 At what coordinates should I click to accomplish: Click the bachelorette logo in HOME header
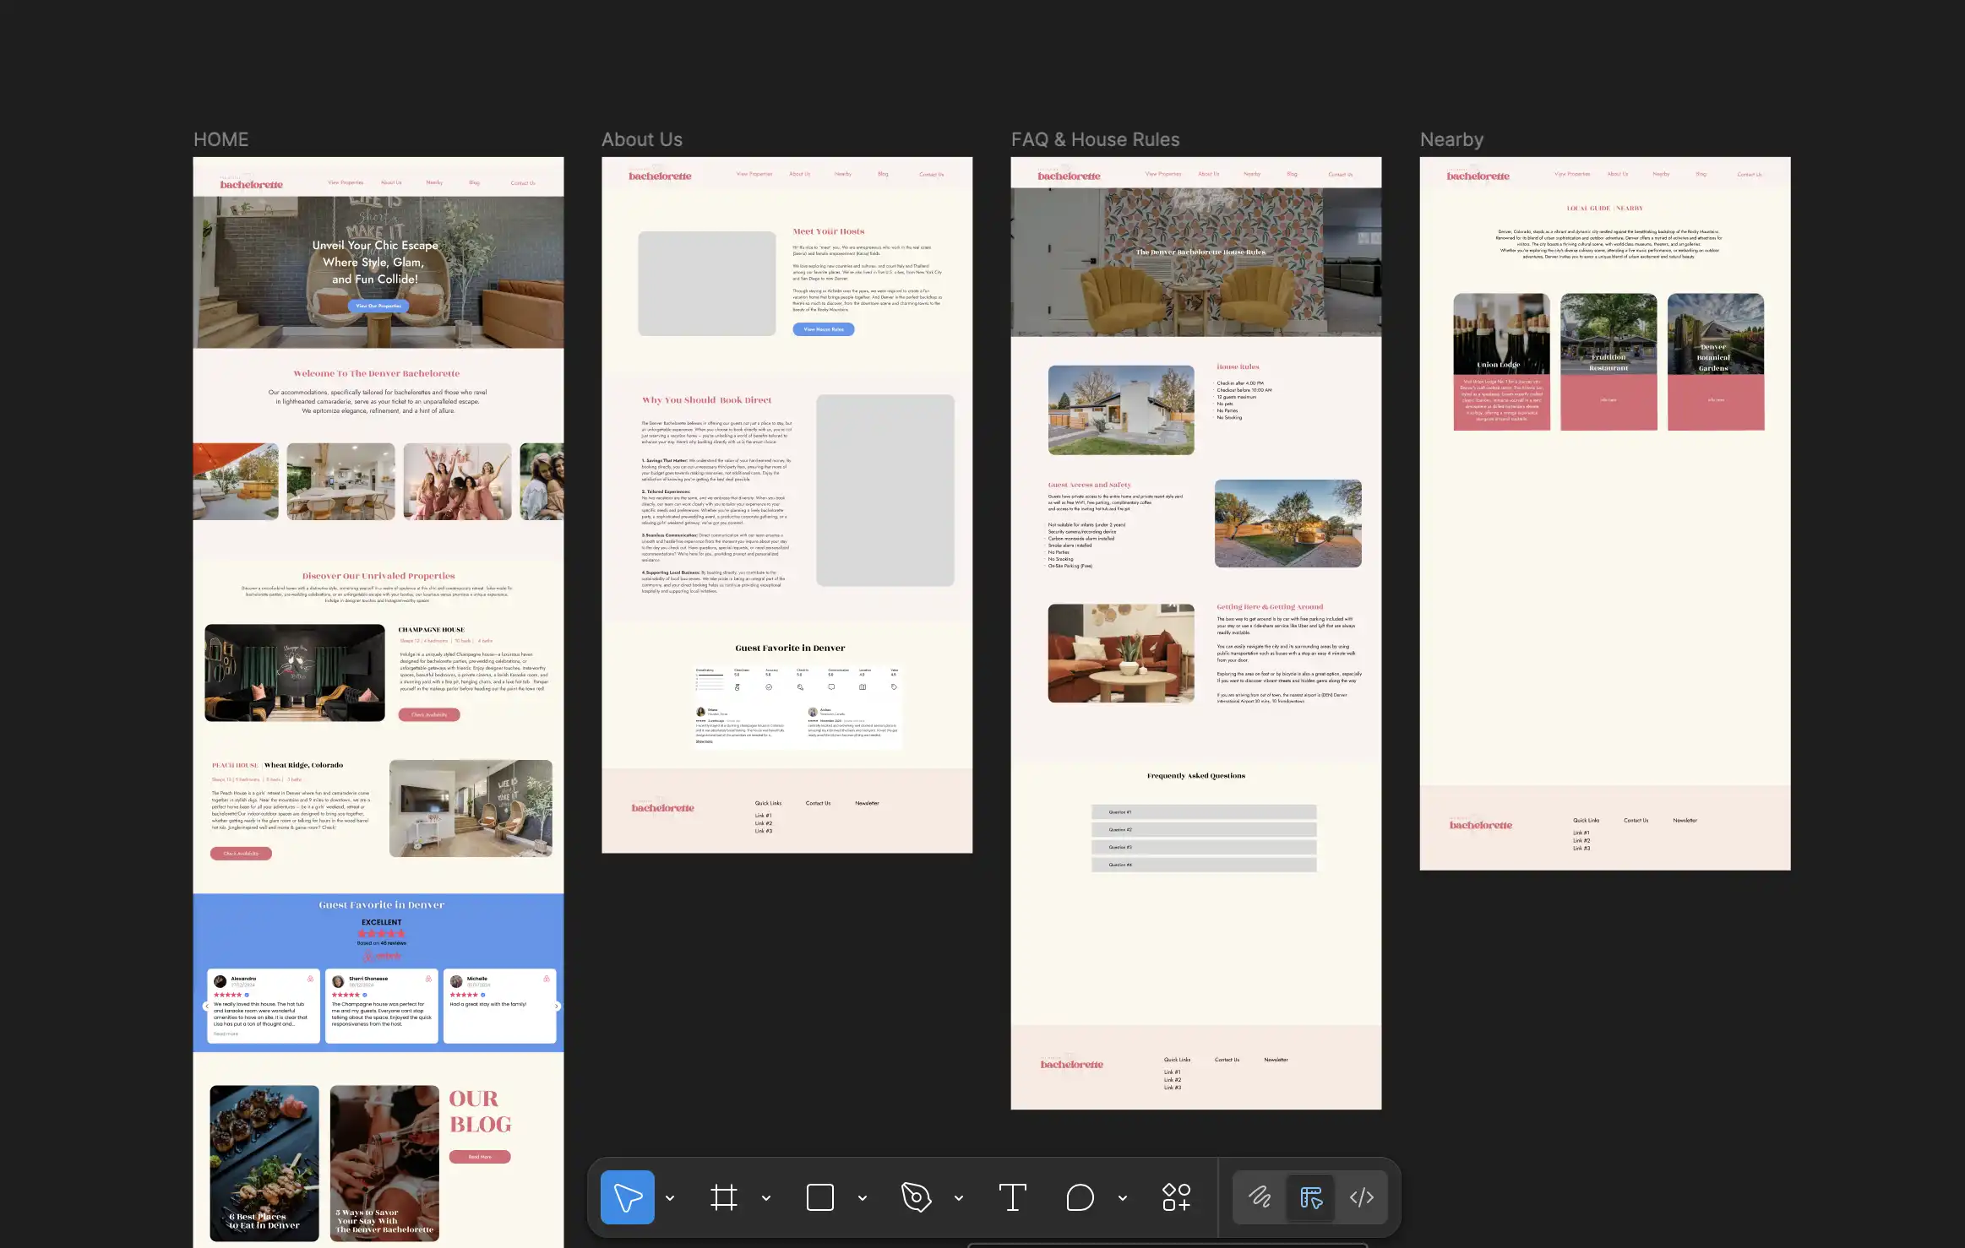click(251, 183)
